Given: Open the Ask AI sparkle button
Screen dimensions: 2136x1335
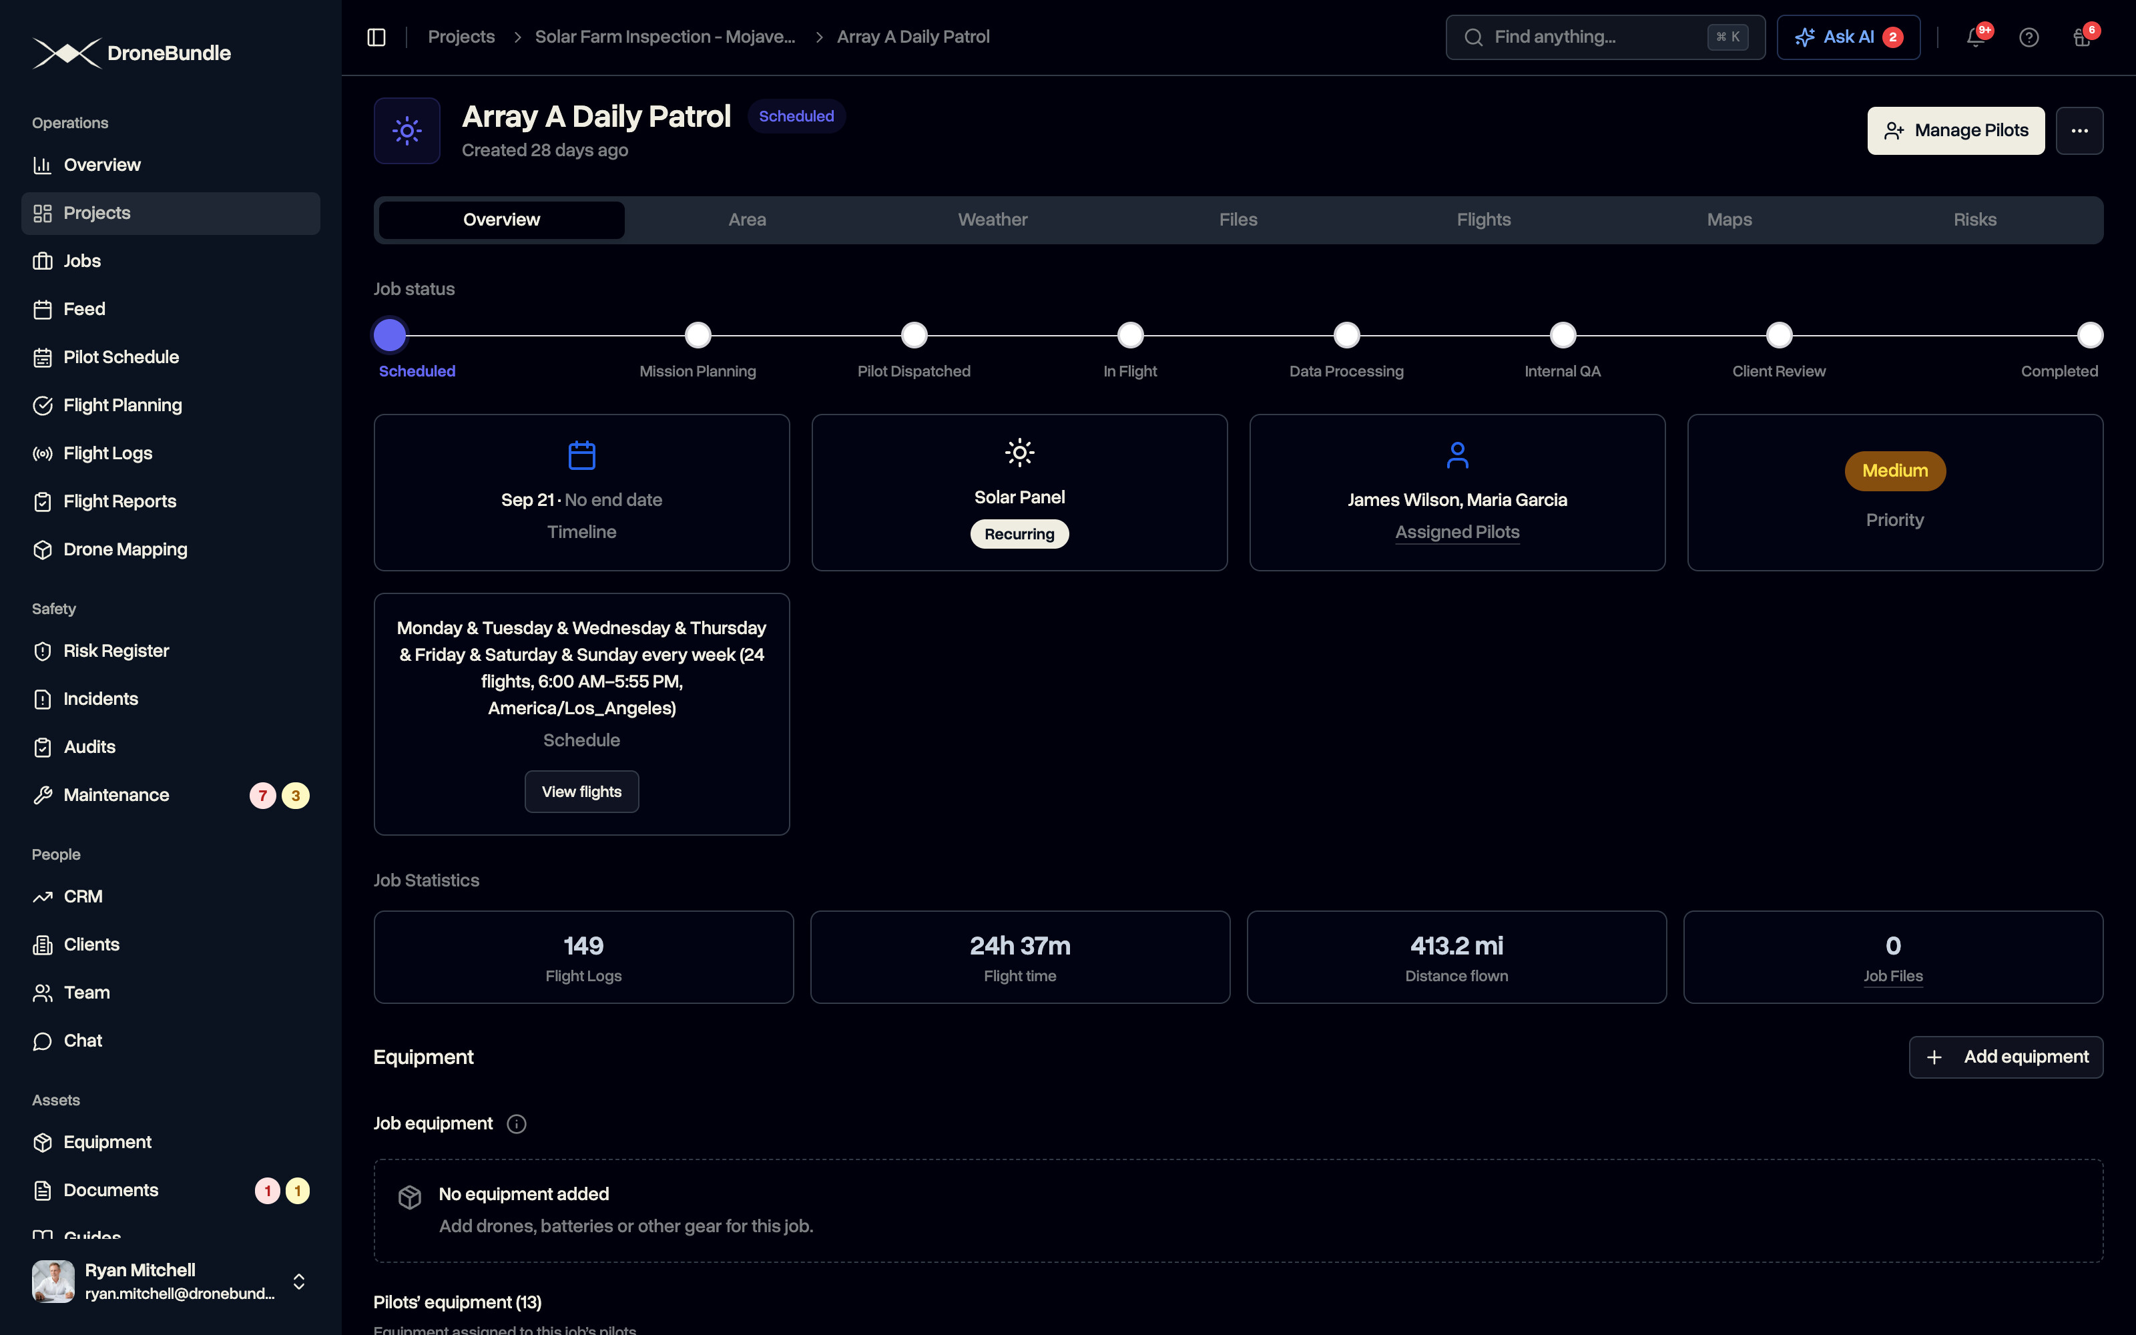Looking at the screenshot, I should pyautogui.click(x=1848, y=37).
